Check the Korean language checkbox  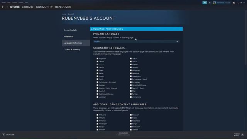tap(97, 76)
